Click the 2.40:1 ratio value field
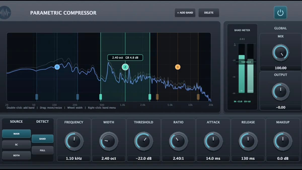The height and width of the screenshot is (170, 302). (x=178, y=158)
